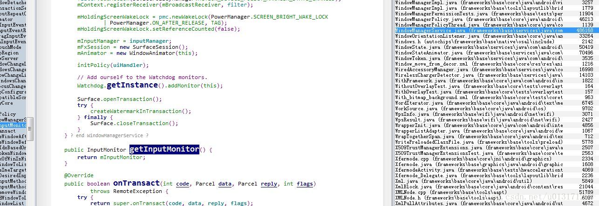Click Surface.openTransaction call line
599x206 pixels.
click(120, 99)
